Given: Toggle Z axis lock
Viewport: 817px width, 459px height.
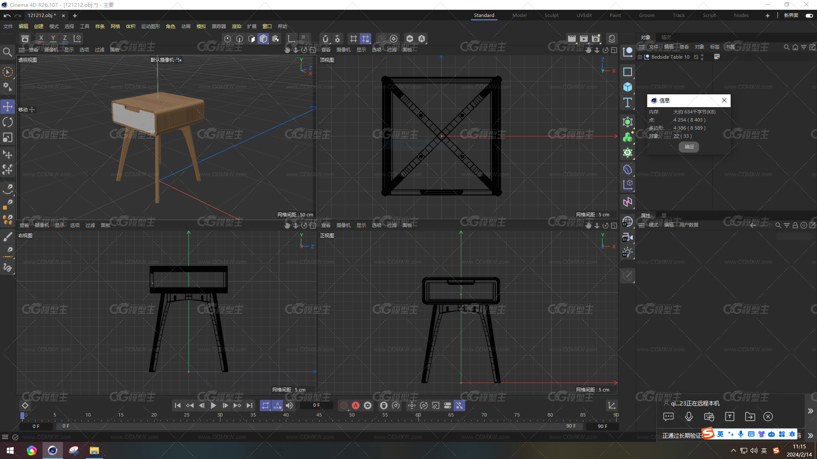Looking at the screenshot, I should pos(65,39).
